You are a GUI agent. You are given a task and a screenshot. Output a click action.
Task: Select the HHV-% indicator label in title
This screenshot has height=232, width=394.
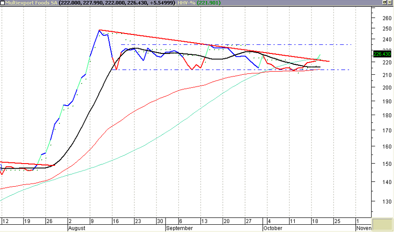(x=186, y=3)
